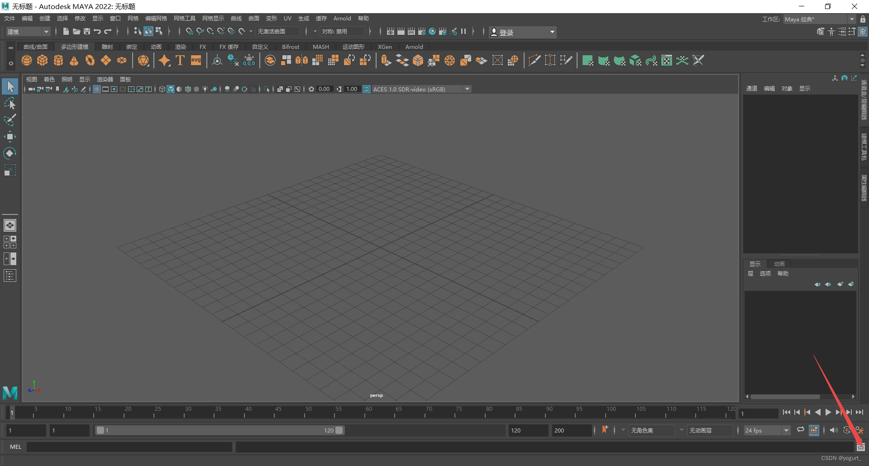Open the Script Editor icon near MEL bar
Image resolution: width=869 pixels, height=466 pixels.
tap(861, 447)
